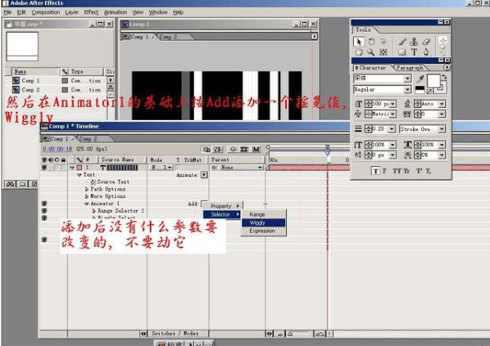This screenshot has height=346, width=490.
Task: Open the Property submenu
Action: 223,206
